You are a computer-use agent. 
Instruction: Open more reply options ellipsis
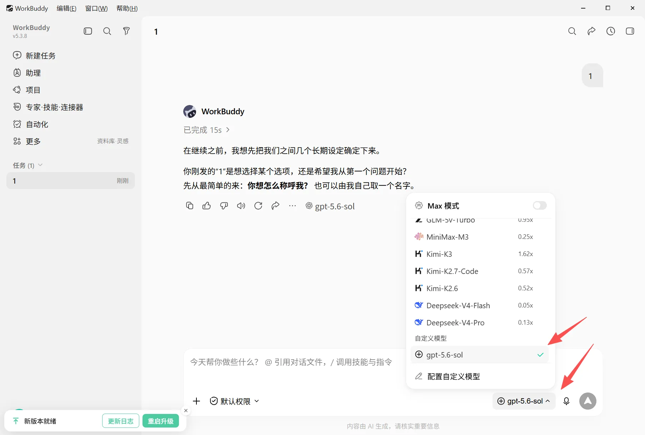coord(292,206)
